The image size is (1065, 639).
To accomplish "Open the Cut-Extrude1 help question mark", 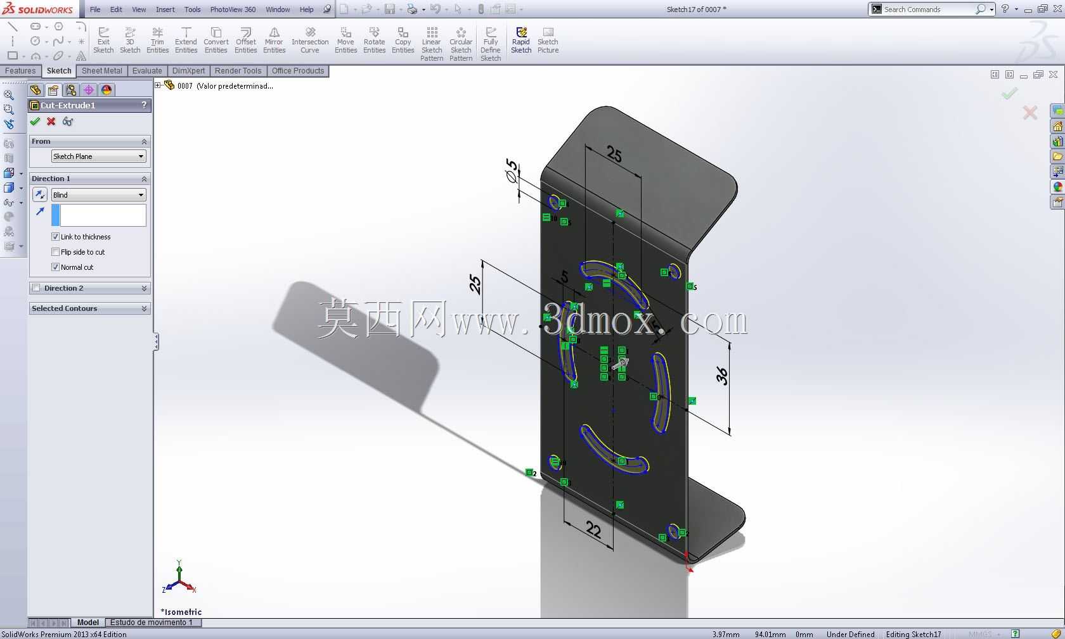I will (x=144, y=105).
